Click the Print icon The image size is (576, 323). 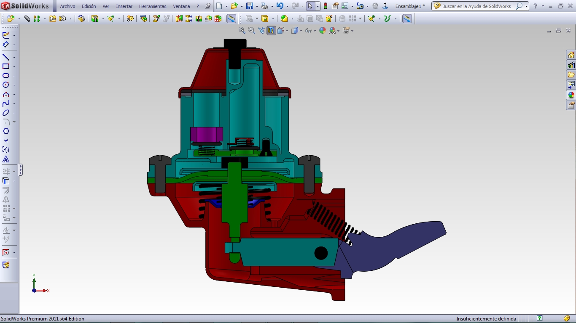point(264,6)
